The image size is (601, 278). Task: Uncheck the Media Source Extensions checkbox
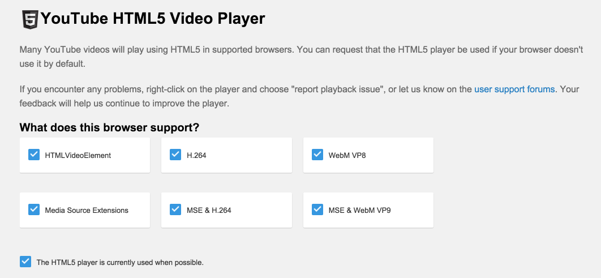coord(33,209)
